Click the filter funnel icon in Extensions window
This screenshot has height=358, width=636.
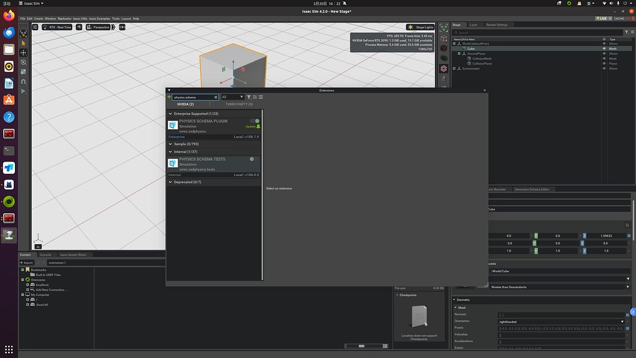pos(249,97)
